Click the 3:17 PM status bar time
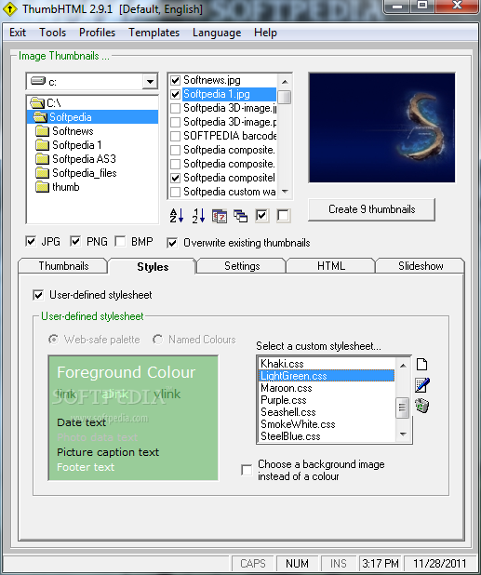This screenshot has width=481, height=575. (x=381, y=563)
